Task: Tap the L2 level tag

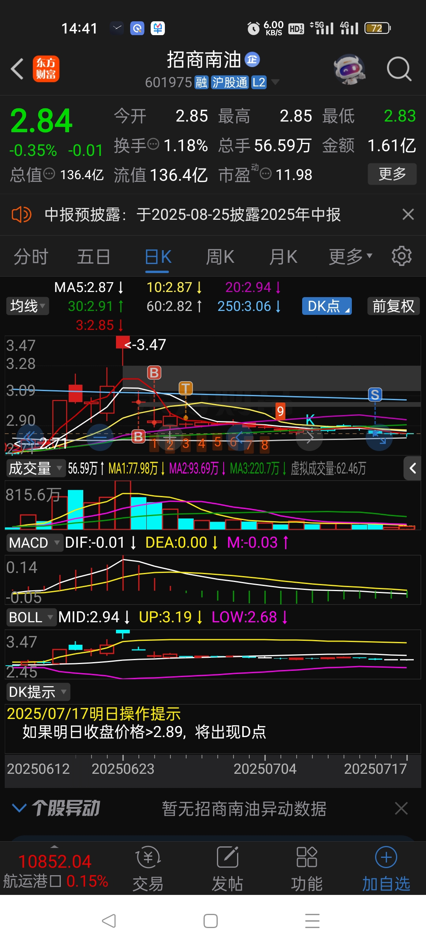Action: pos(259,82)
